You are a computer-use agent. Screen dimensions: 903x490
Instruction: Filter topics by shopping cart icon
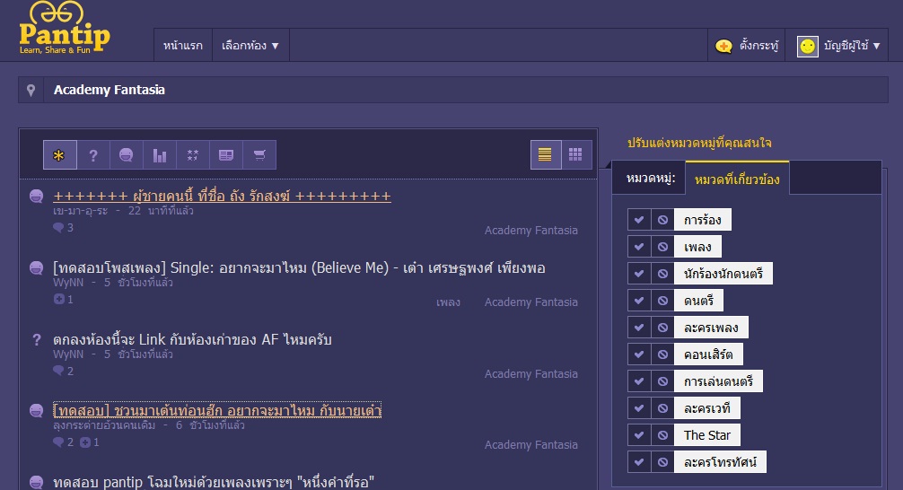259,155
